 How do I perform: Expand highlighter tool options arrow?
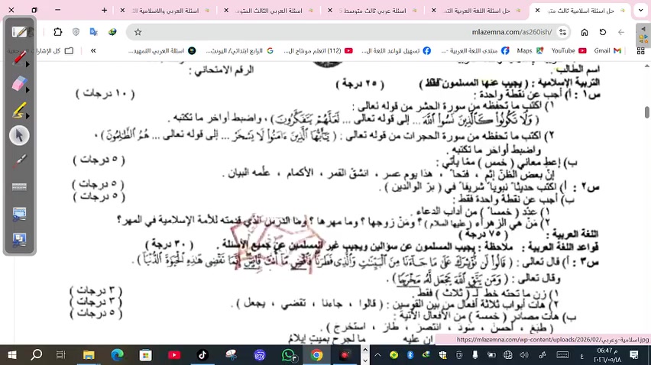(x=28, y=116)
